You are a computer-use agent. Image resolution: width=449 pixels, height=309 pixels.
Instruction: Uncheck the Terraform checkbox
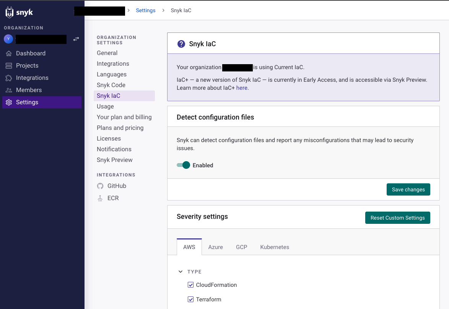(x=190, y=299)
